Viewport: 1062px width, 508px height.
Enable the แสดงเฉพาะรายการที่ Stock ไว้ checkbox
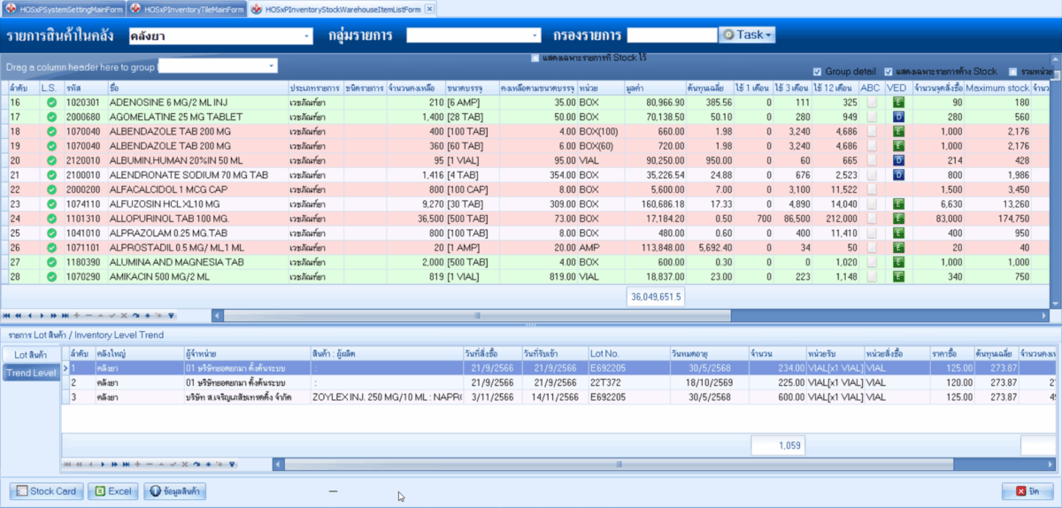coord(535,58)
